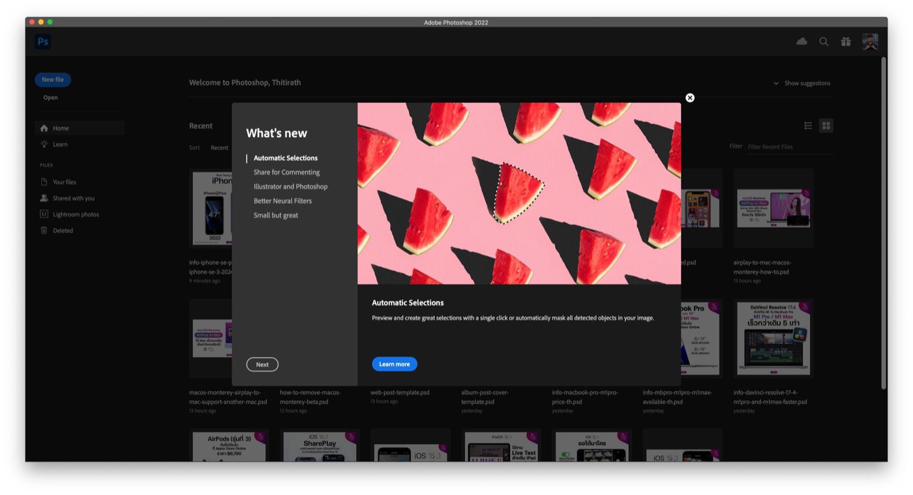Close the What's new dialog
This screenshot has height=495, width=913.
(690, 98)
